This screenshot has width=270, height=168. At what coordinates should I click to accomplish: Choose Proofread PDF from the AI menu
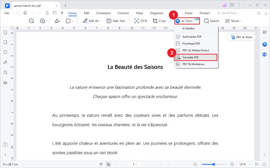(196, 44)
